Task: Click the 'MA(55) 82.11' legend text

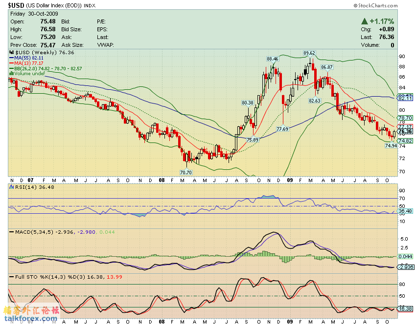Action: [29, 58]
